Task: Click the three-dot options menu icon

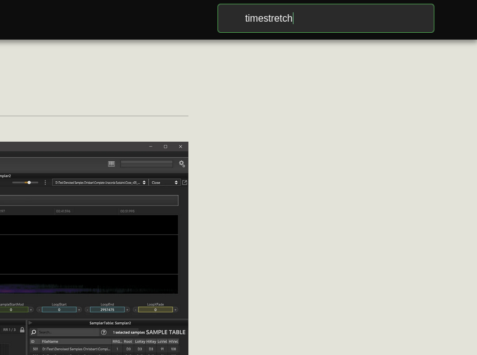Action: [x=45, y=182]
